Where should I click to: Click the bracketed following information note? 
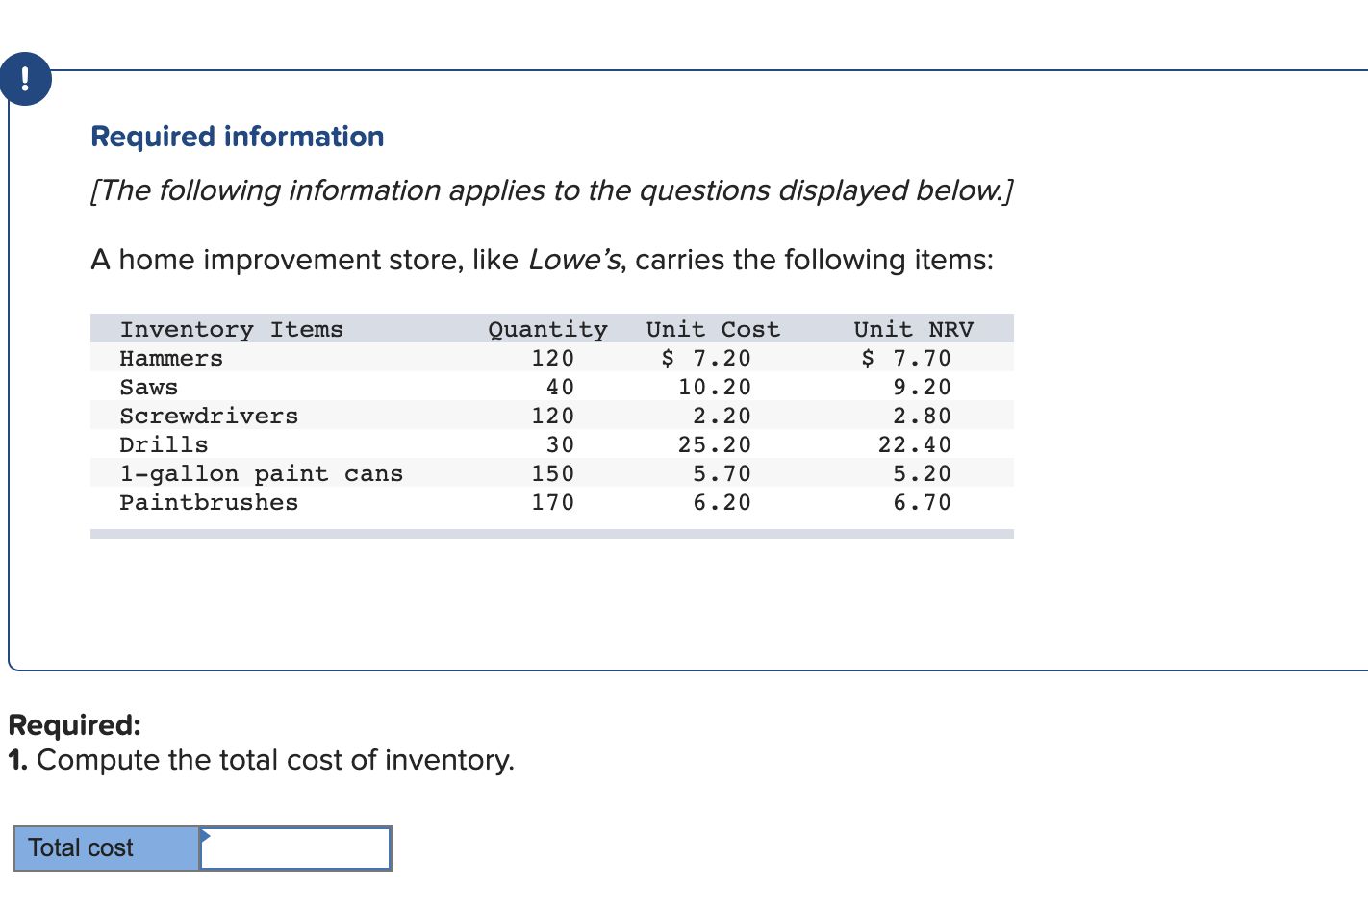pyautogui.click(x=552, y=190)
